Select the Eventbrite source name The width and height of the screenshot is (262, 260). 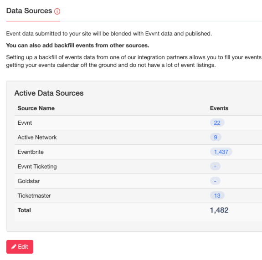[31, 152]
